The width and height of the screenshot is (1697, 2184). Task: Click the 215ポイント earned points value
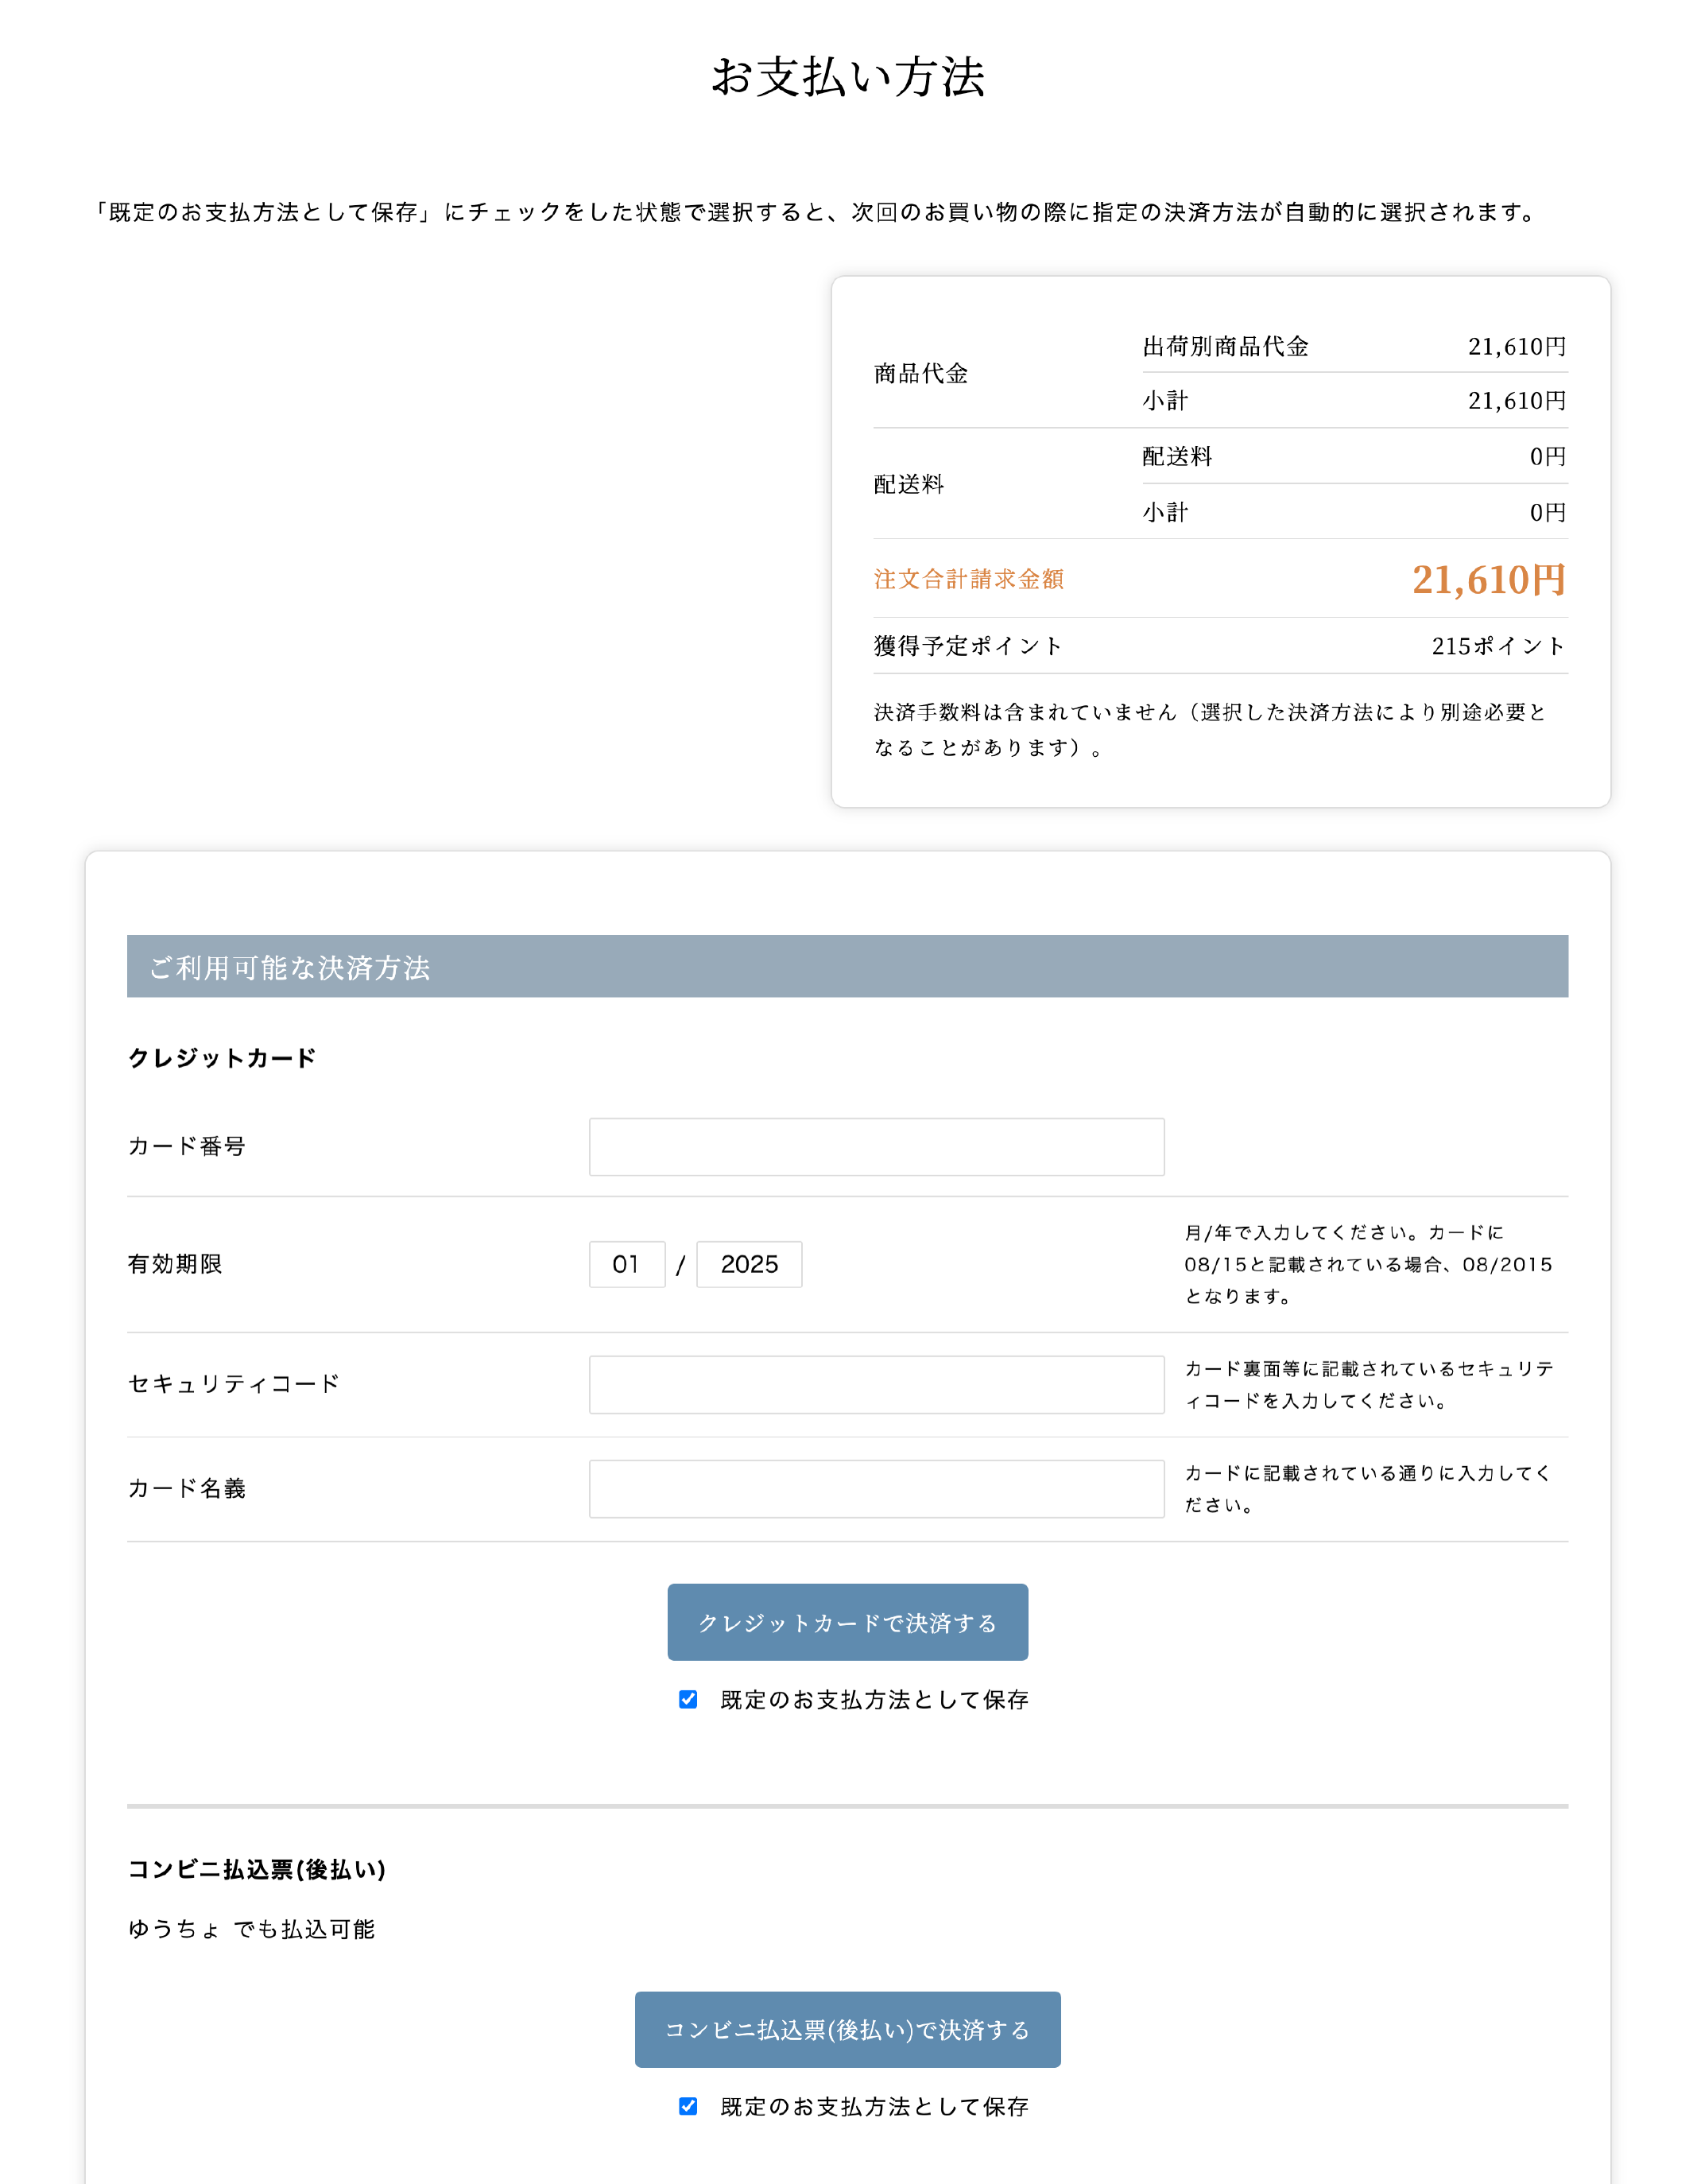1497,646
